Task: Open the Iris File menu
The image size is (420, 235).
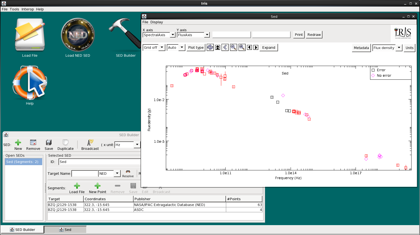Action: [5, 9]
